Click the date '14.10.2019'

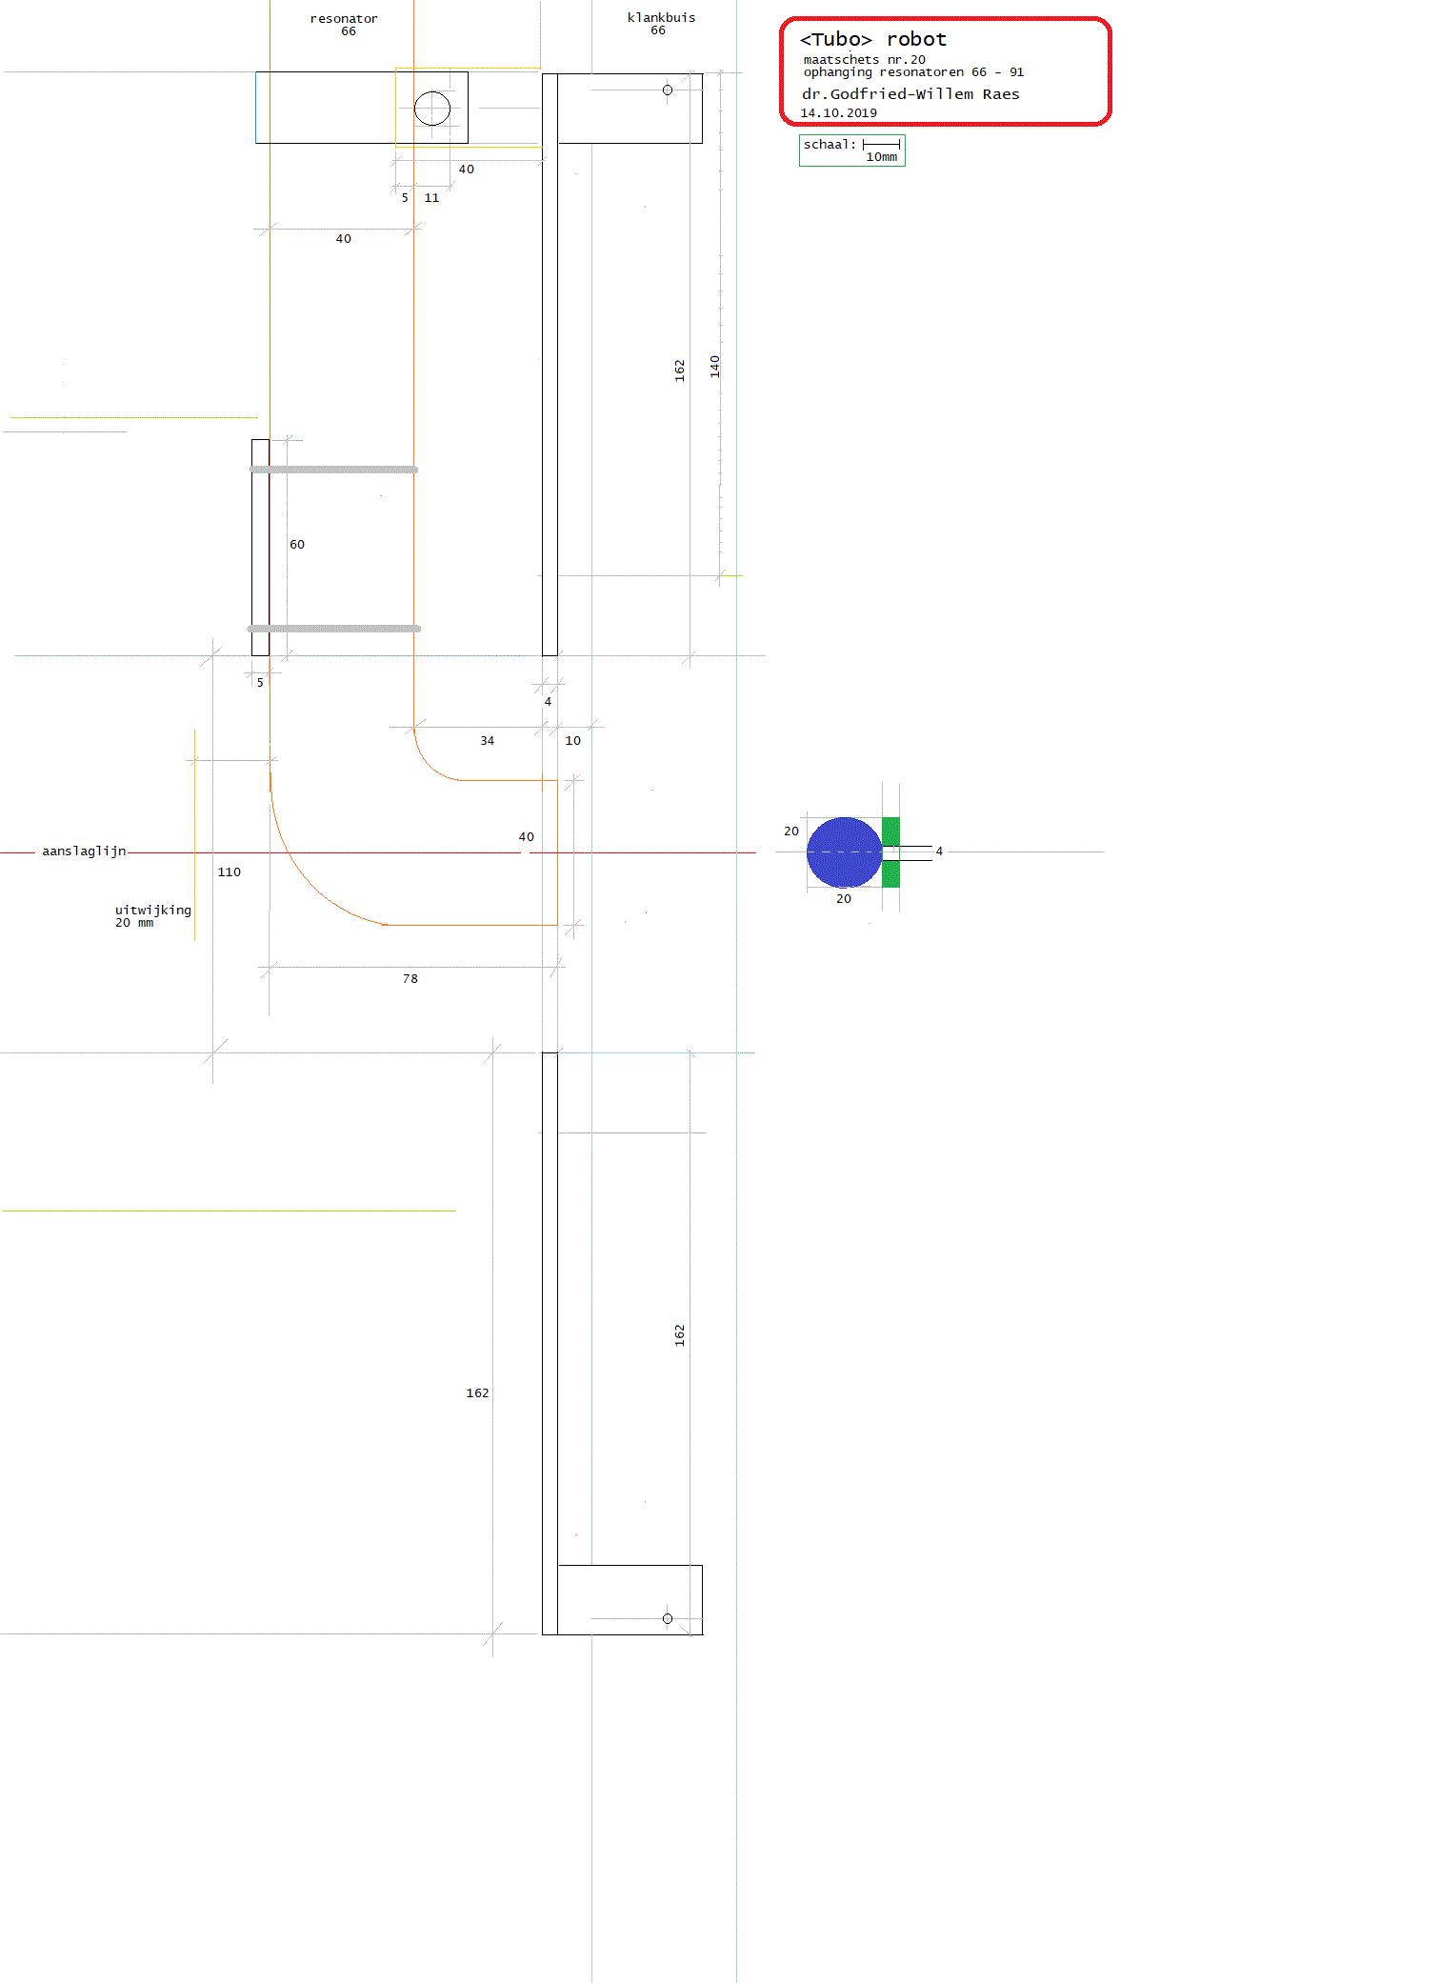tap(838, 112)
